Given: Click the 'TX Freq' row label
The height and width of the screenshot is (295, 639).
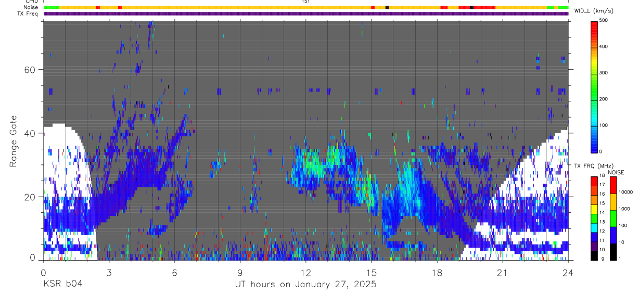Looking at the screenshot, I should [x=28, y=14].
